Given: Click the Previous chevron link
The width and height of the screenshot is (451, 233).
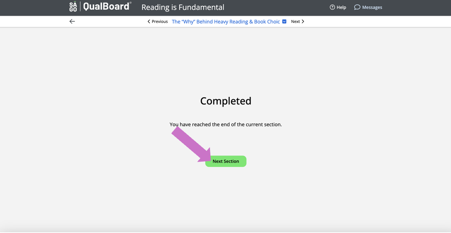Looking at the screenshot, I should click(158, 22).
